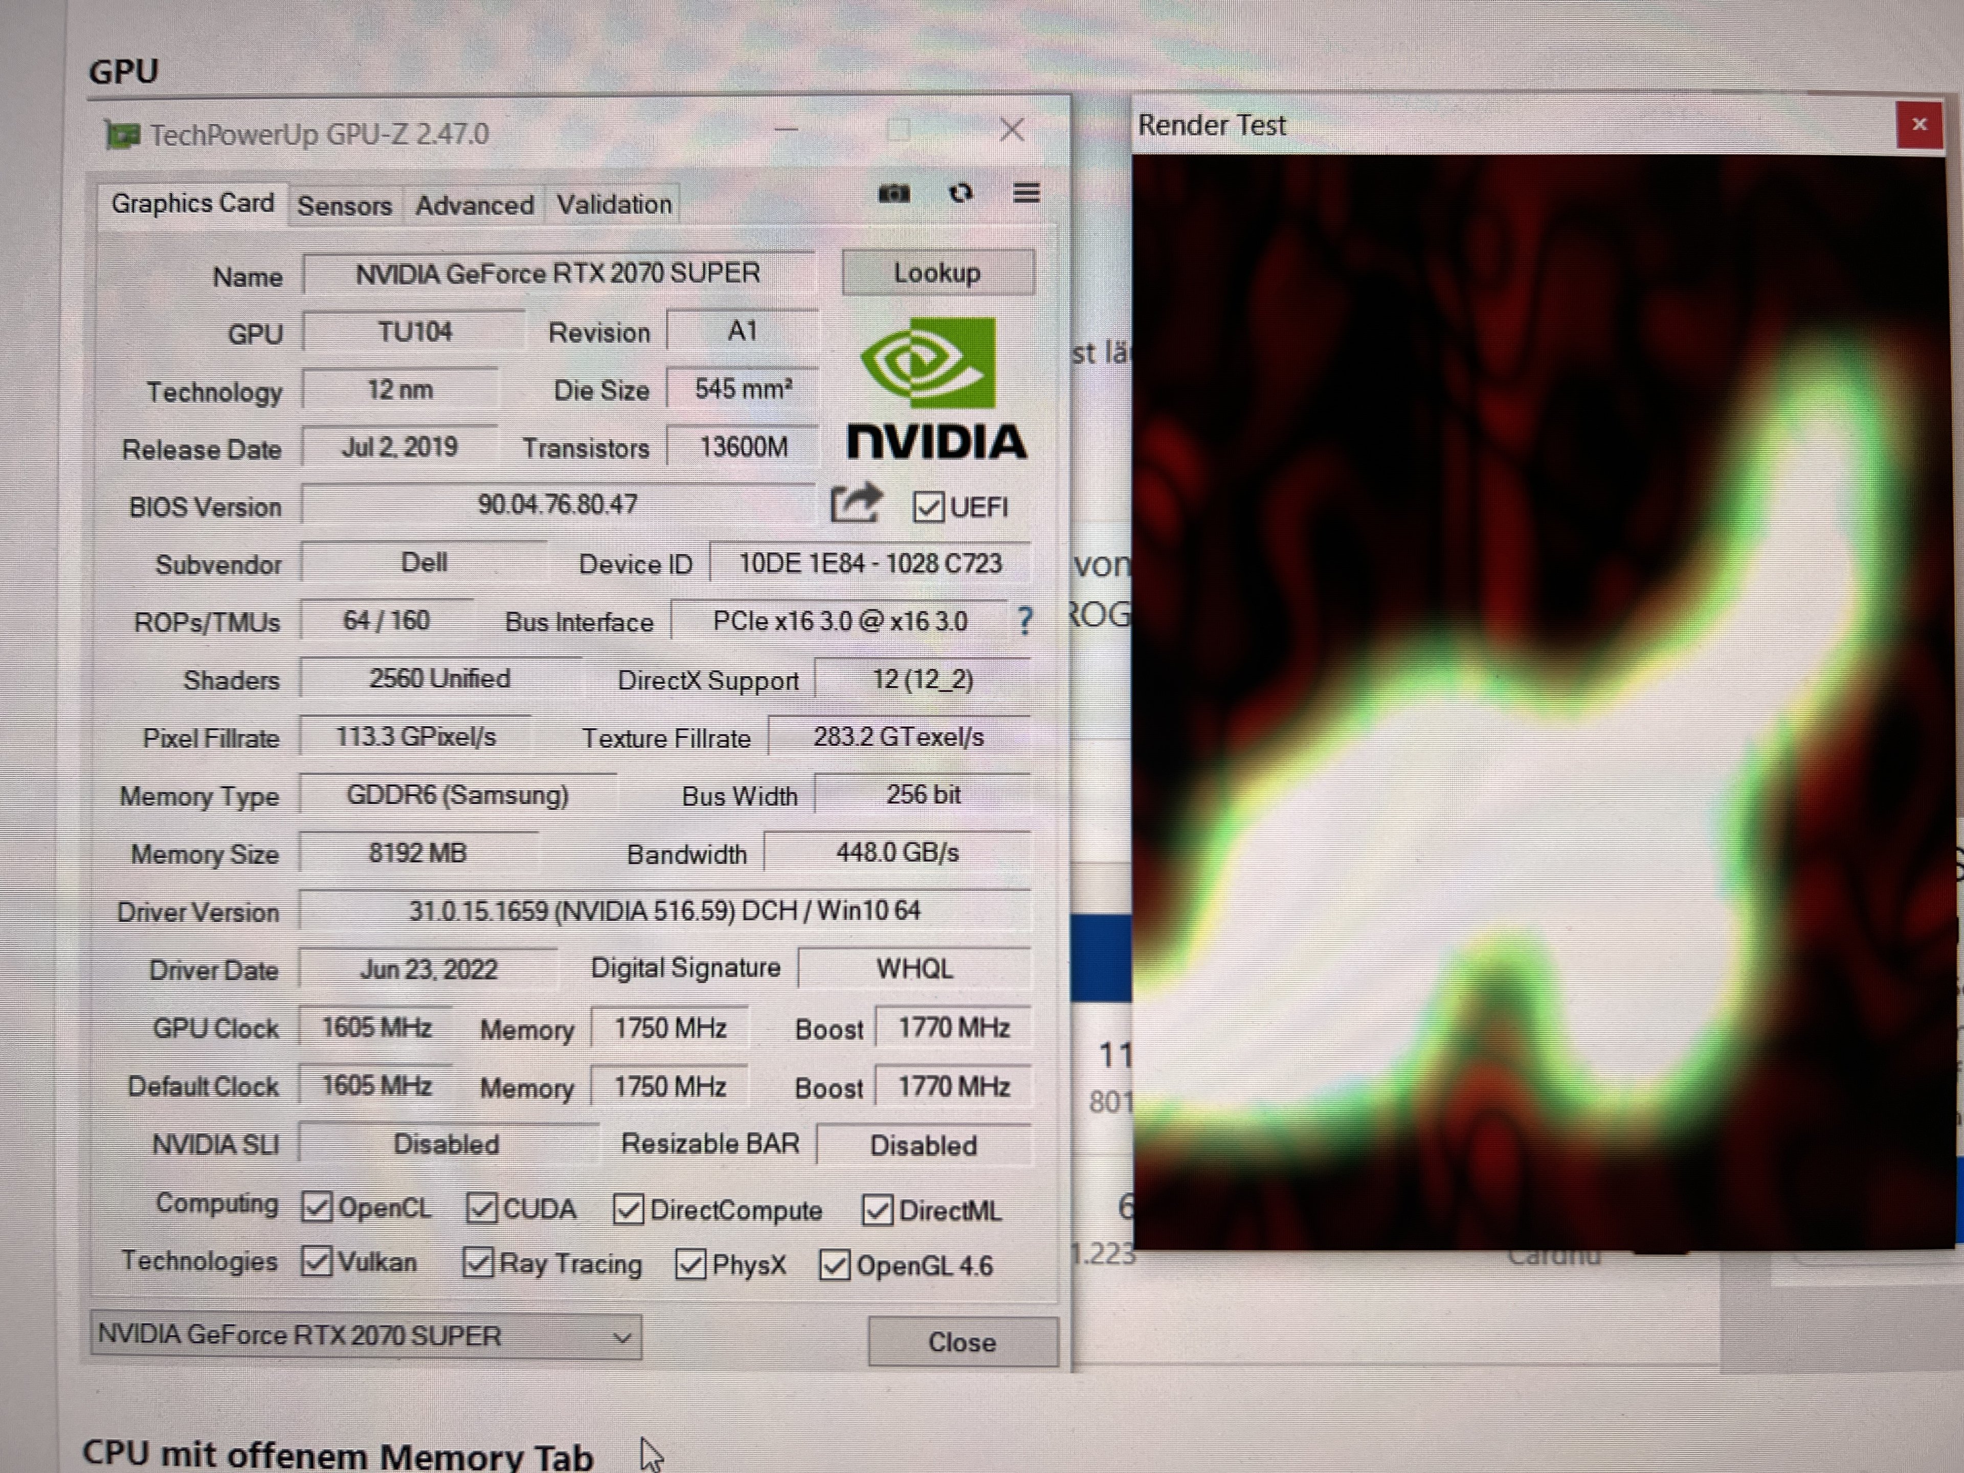Toggle the UEFI checkbox
This screenshot has height=1473, width=1964.
click(928, 507)
